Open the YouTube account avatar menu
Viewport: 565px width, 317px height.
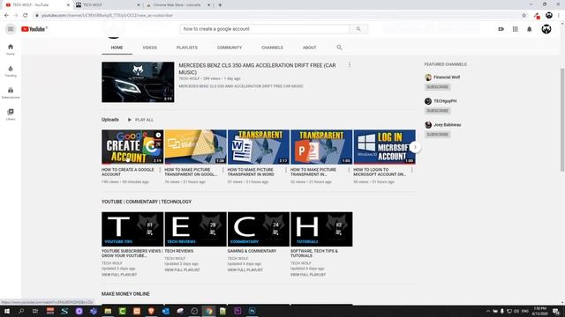(546, 29)
